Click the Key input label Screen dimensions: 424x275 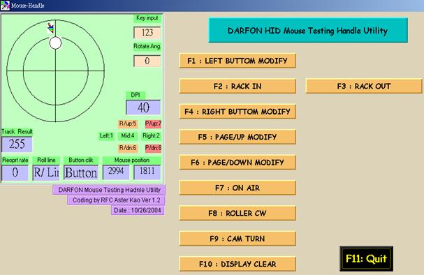click(x=147, y=18)
